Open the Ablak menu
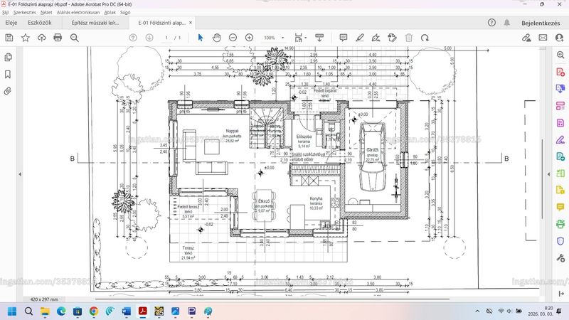This screenshot has width=569, height=320. 110,12
